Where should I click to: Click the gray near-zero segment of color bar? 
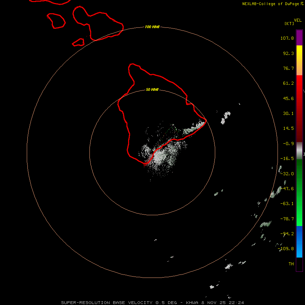coord(299,150)
